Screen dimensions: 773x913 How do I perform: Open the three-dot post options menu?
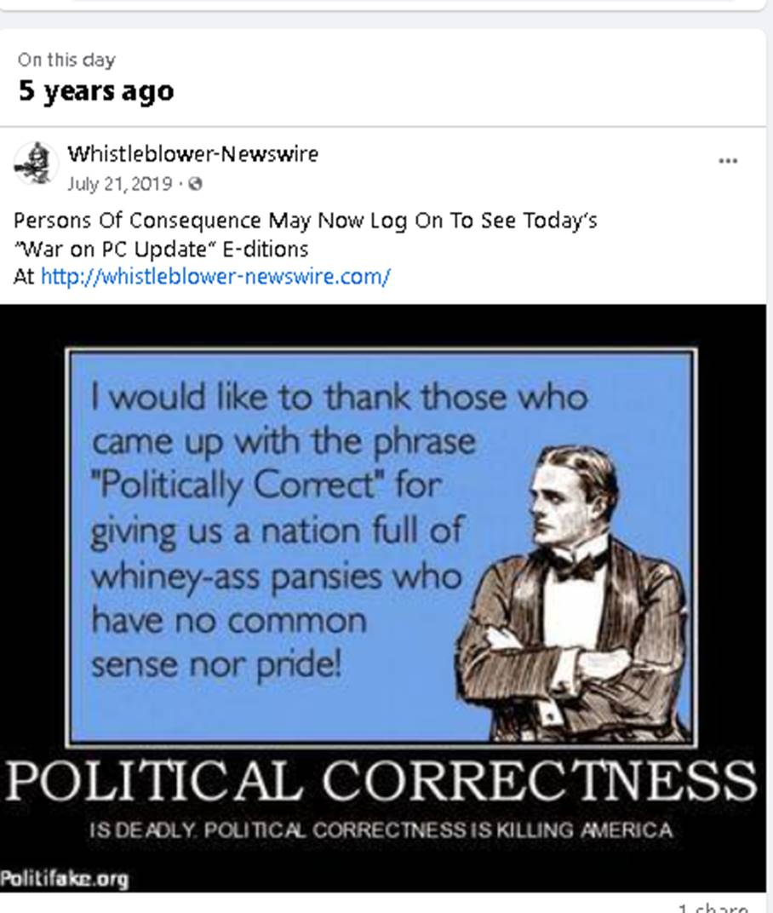728,161
